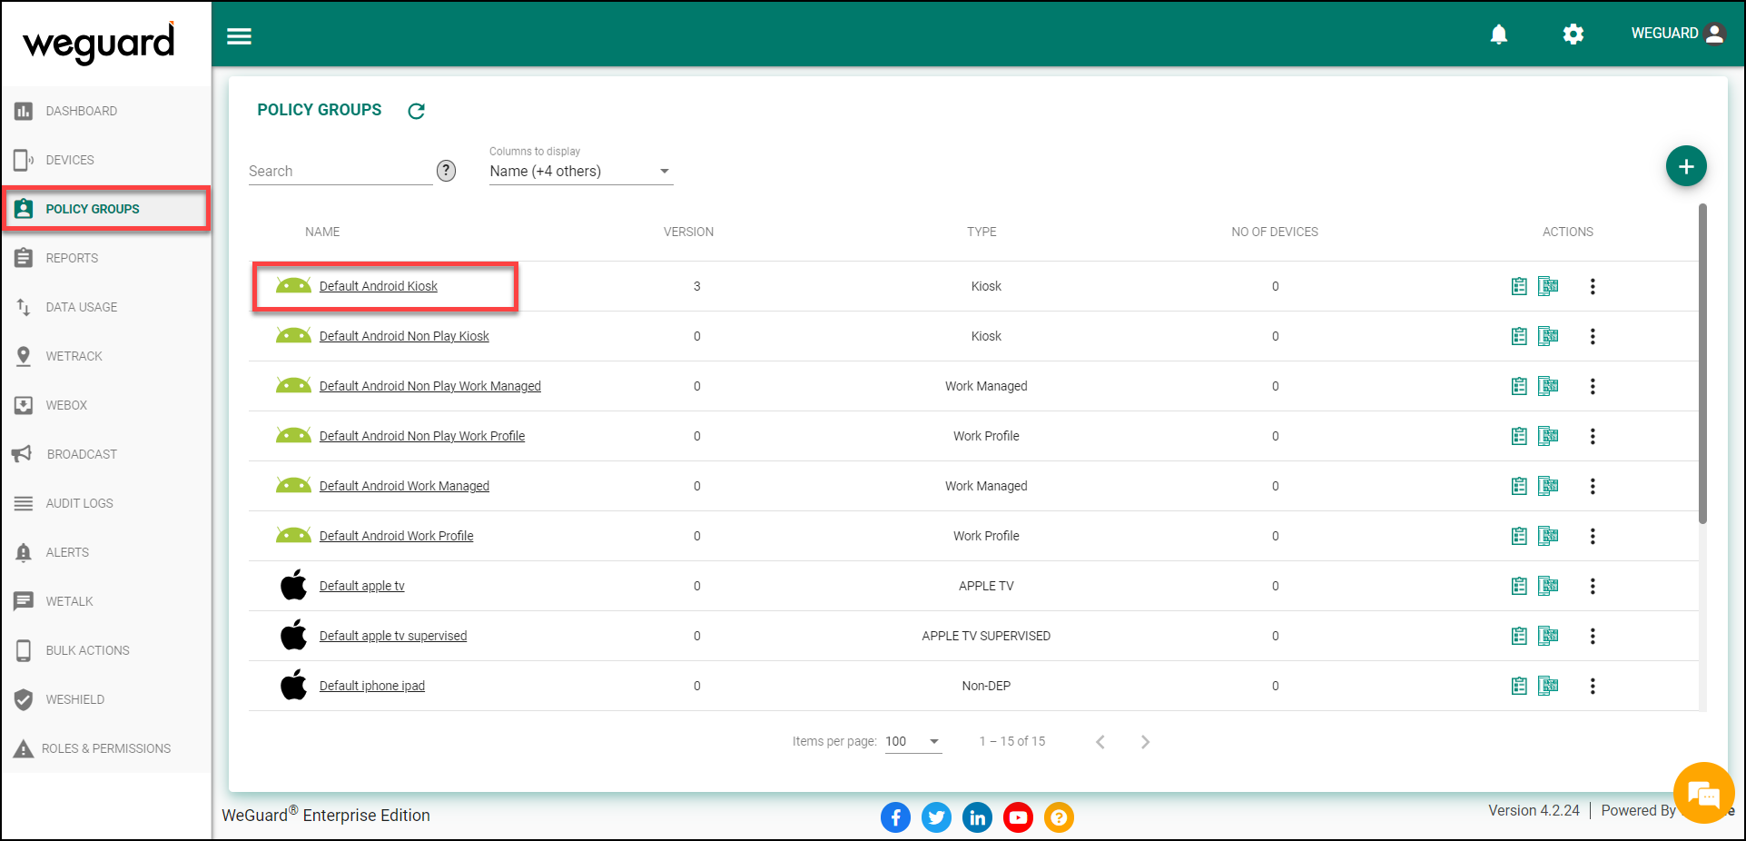This screenshot has width=1746, height=841.
Task: Navigate to Devices in sidebar
Action: (x=106, y=160)
